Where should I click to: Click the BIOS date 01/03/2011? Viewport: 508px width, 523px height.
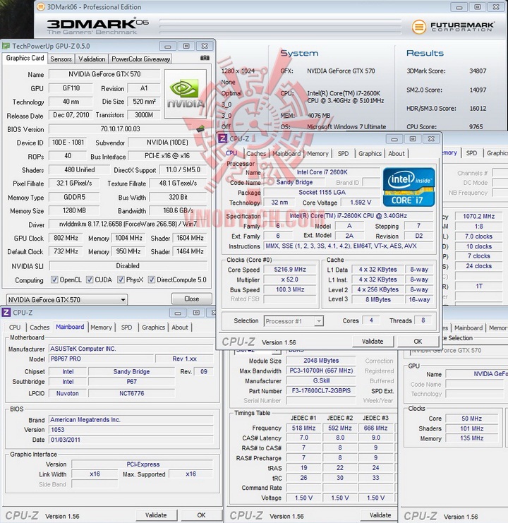131,440
